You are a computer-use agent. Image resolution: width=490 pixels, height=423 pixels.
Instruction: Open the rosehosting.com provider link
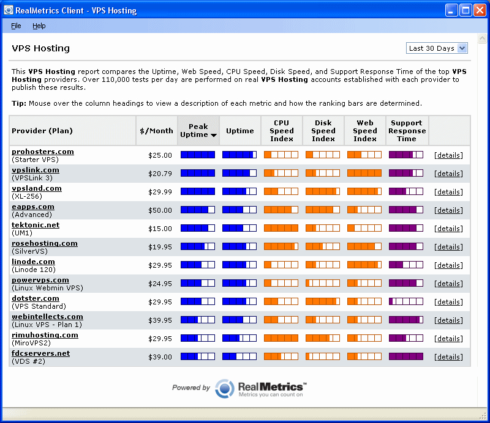click(44, 243)
